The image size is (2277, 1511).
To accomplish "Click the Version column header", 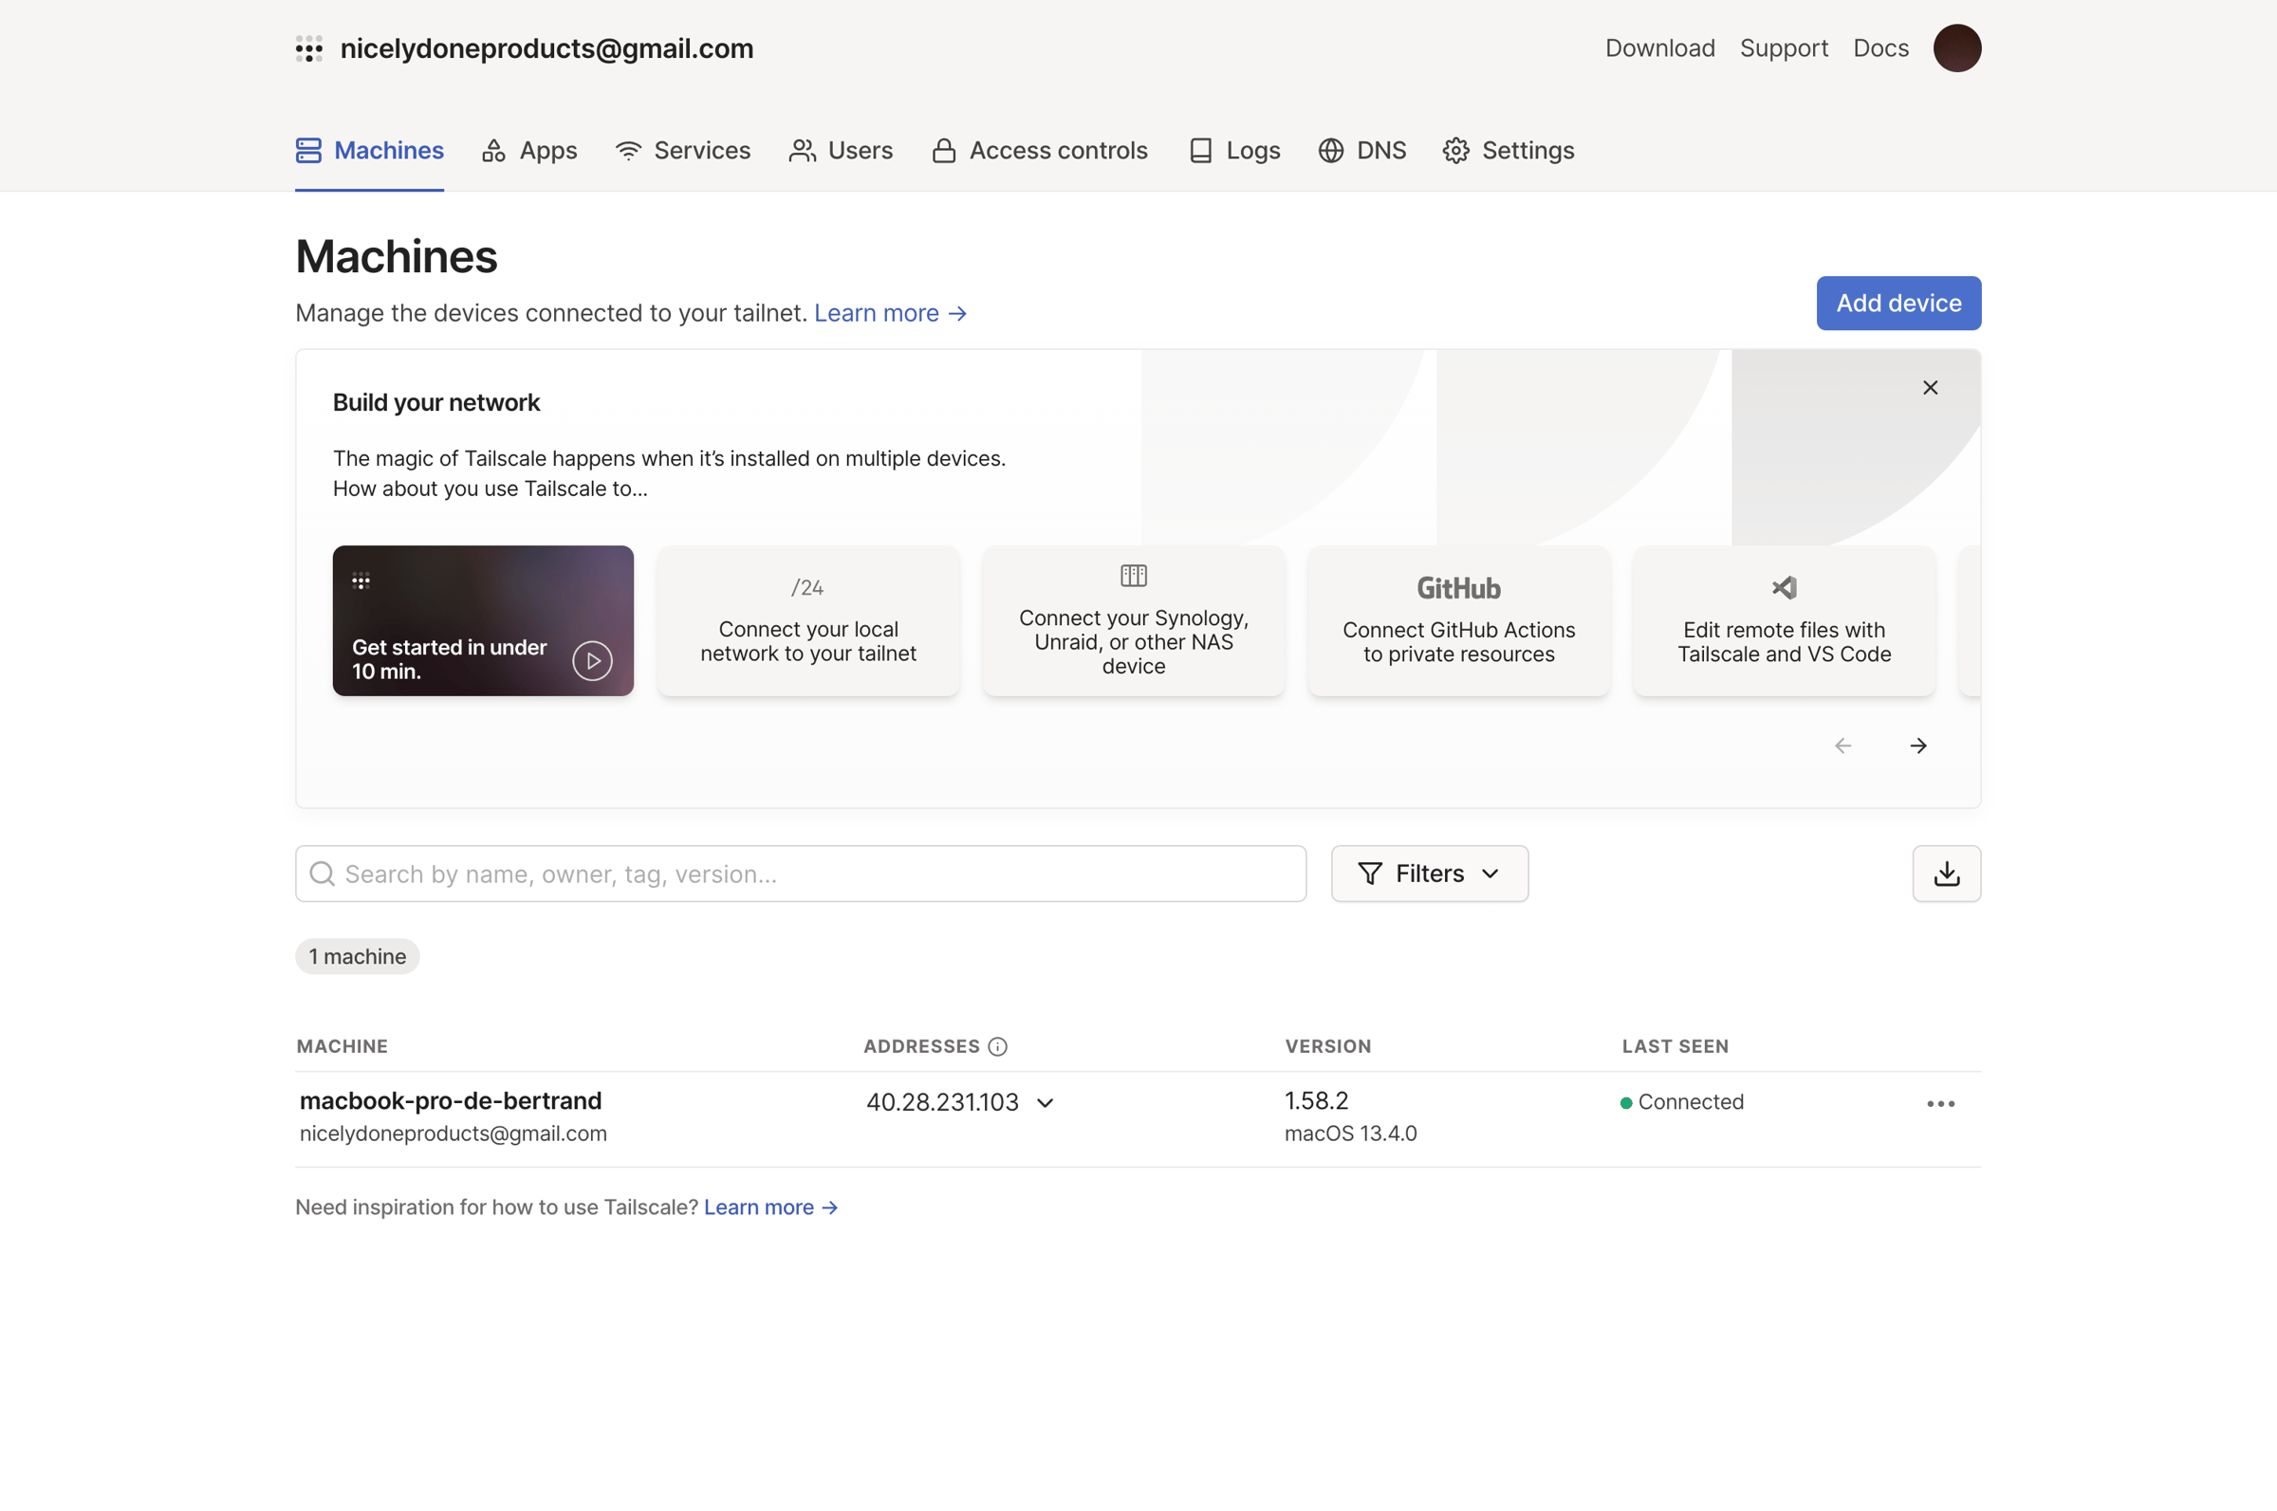I will coord(1328,1046).
